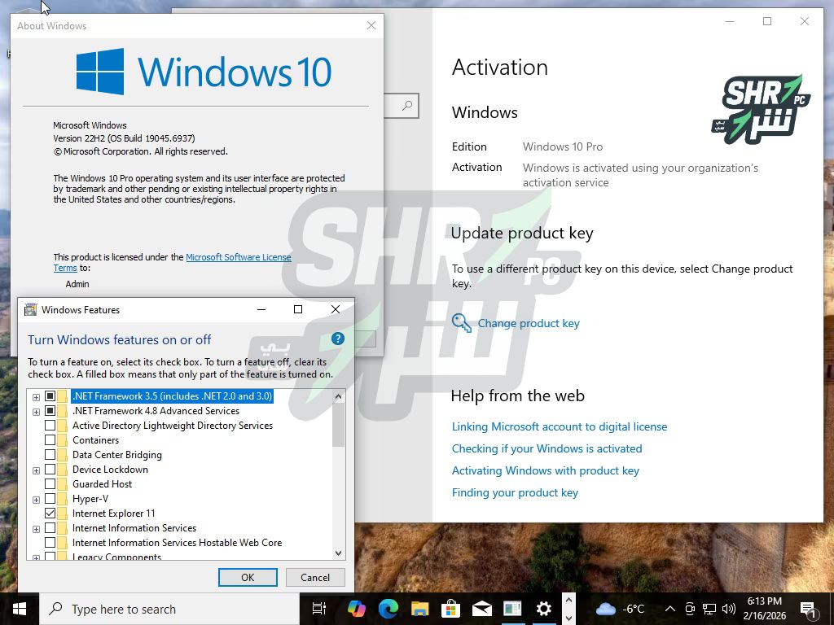Expand the Internet Information Services node
This screenshot has width=834, height=625.
click(x=36, y=529)
